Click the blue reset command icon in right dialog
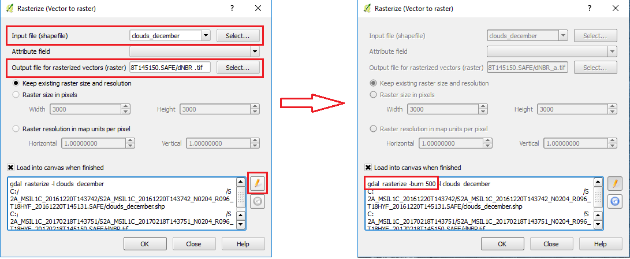This screenshot has height=259, width=630. click(615, 201)
